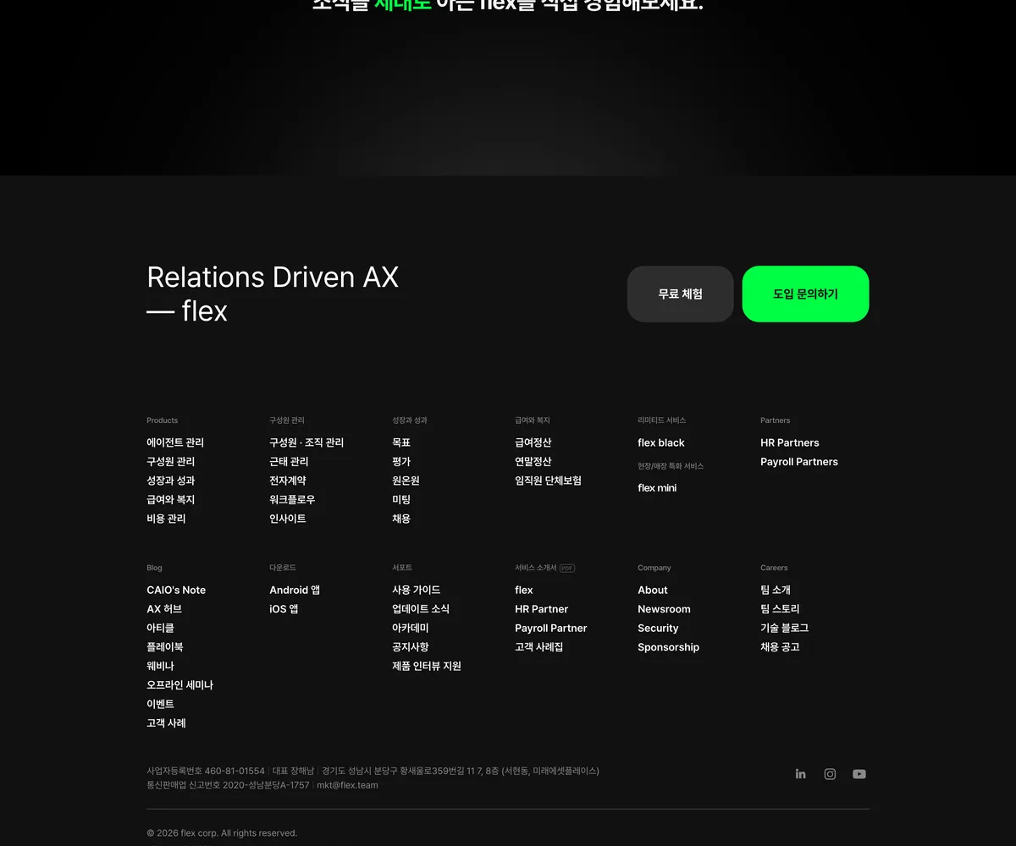Open Sponsorship link
Screen dimensions: 1016x846
click(669, 647)
